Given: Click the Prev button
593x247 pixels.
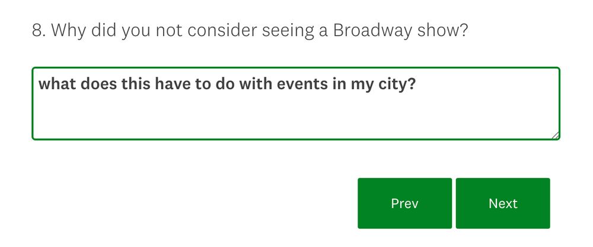Looking at the screenshot, I should (404, 203).
